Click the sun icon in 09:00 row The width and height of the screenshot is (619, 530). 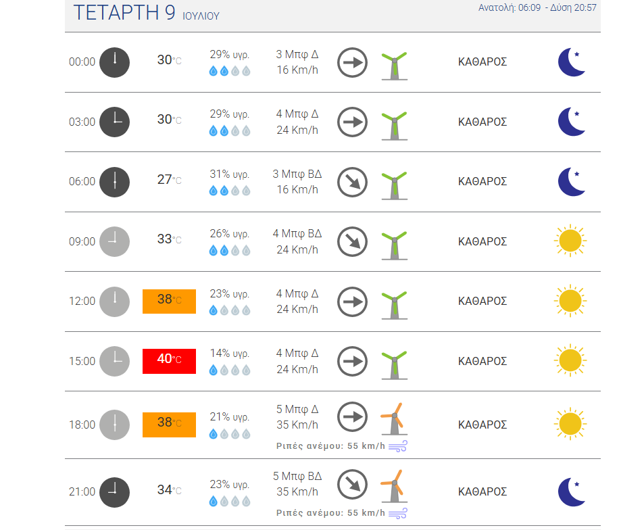pyautogui.click(x=570, y=241)
